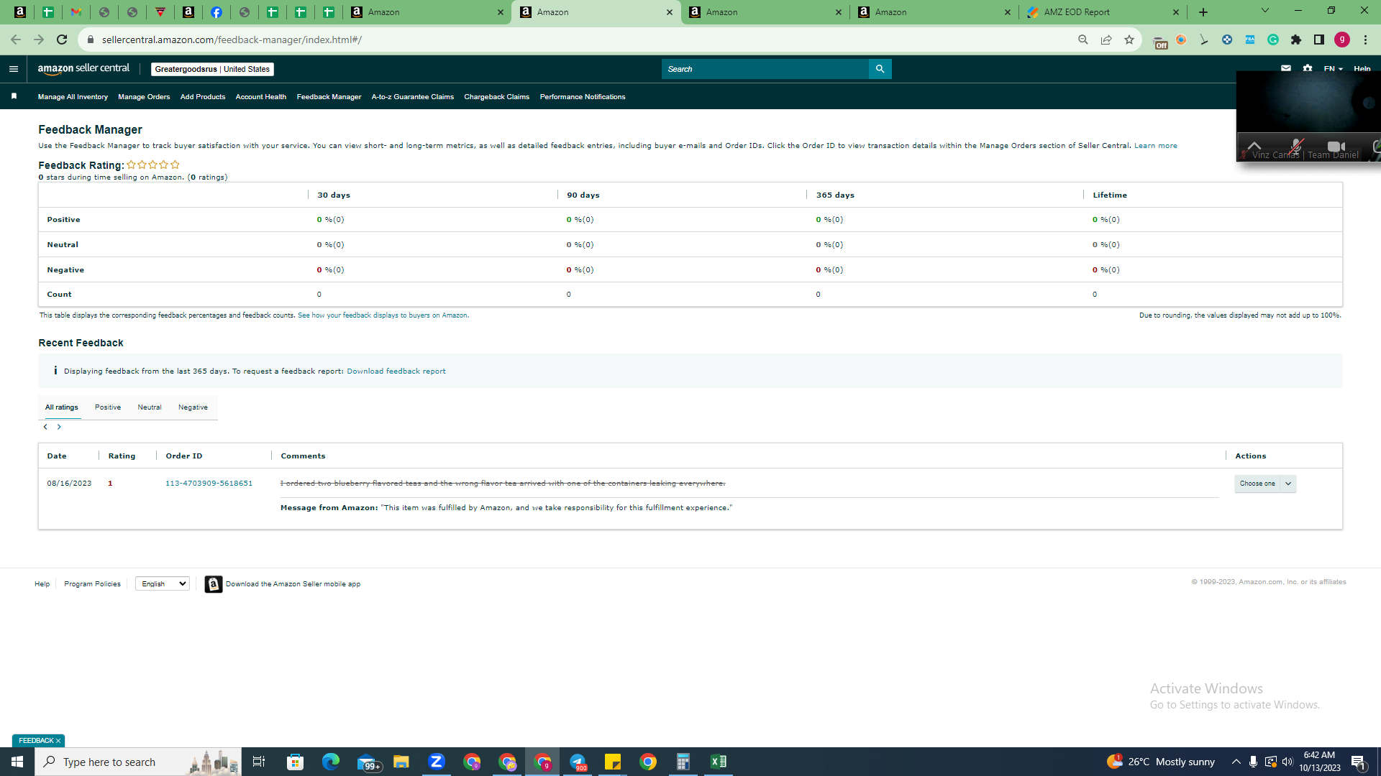This screenshot has width=1381, height=776.
Task: Open the Chrome profile avatar
Action: (x=1342, y=40)
